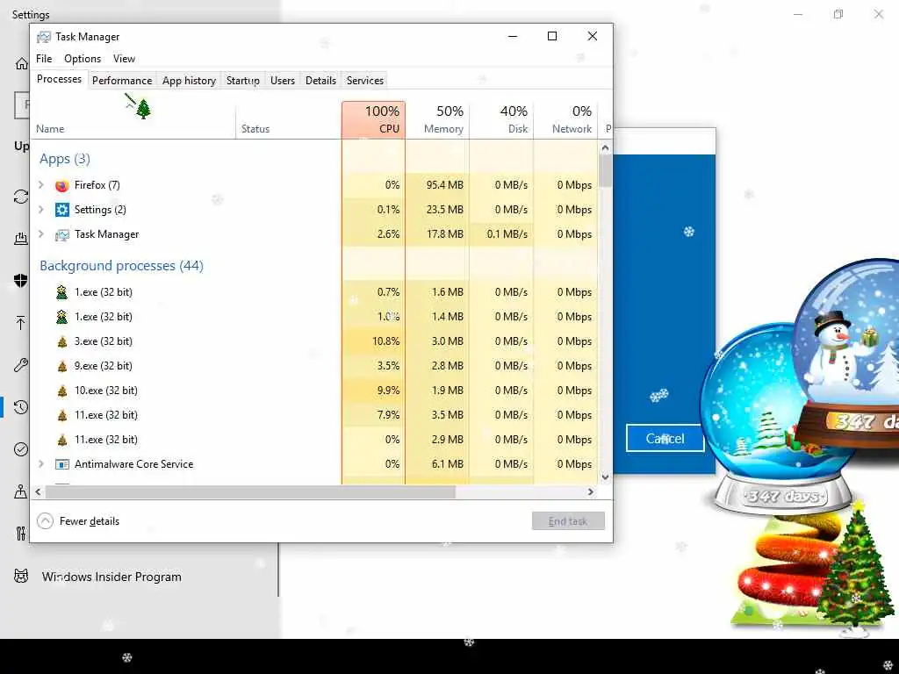Click the small Christmas tree near the Name column
The width and height of the screenshot is (899, 674).
coord(143,108)
